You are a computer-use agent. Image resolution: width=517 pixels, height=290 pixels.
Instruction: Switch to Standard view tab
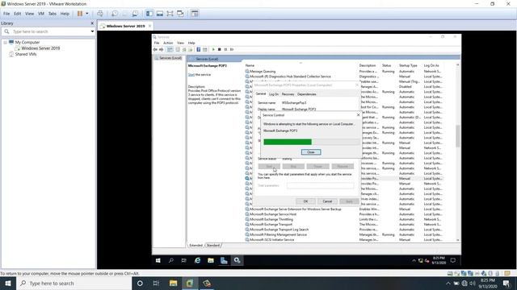(213, 245)
